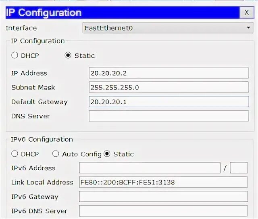Click the IPv6 Gateway input field
Viewport: 258px width, 219px height.
163,196
